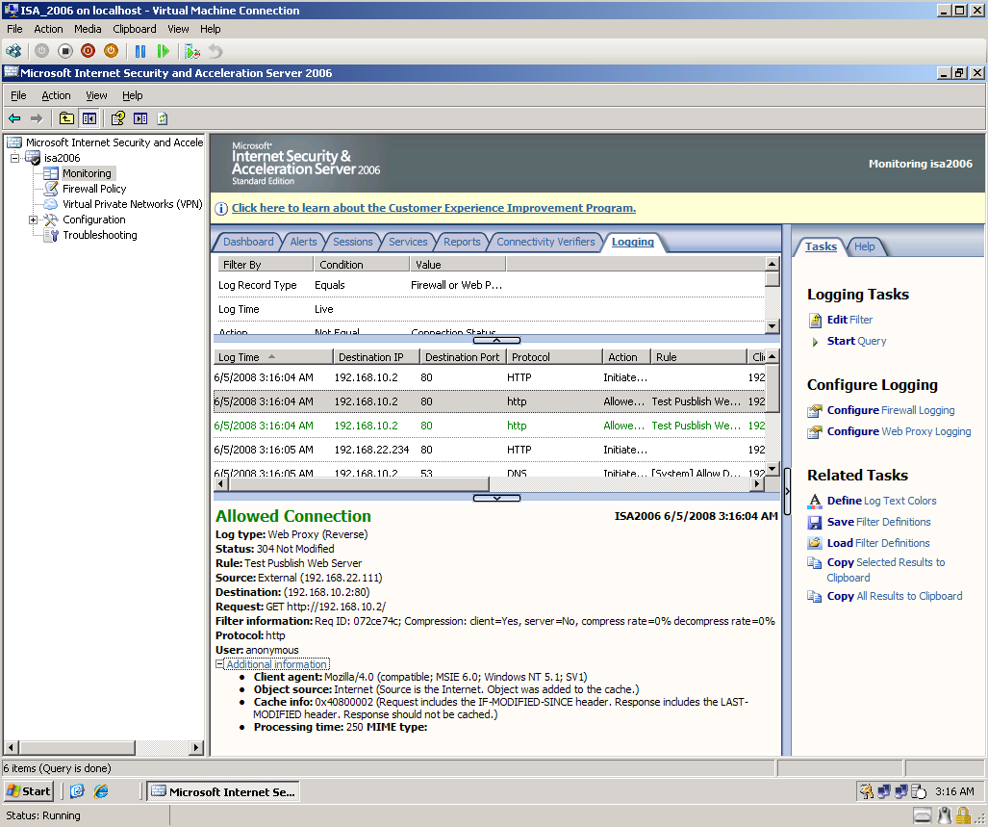
Task: Open the Windows Start menu
Action: (x=28, y=791)
